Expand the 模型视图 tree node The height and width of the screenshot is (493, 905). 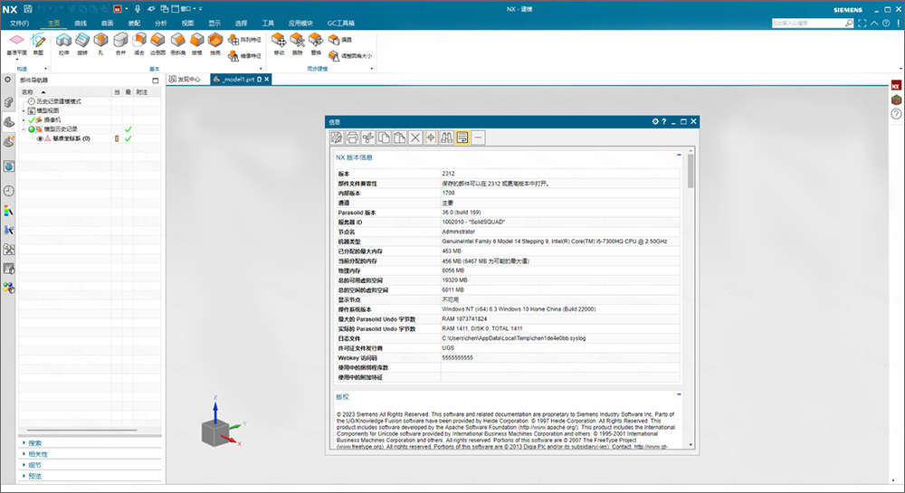(24, 110)
